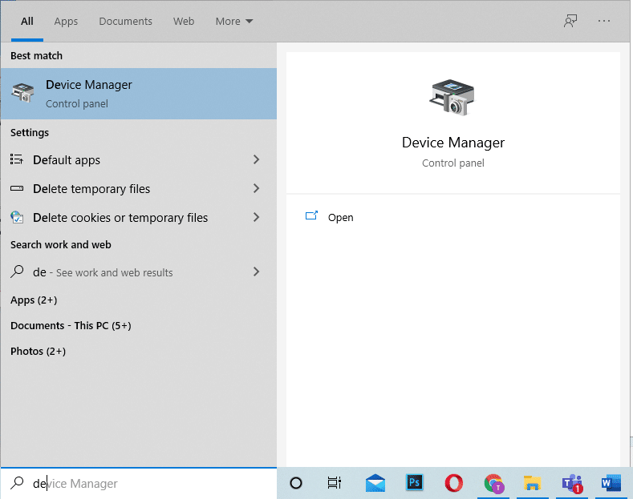
Task: Open Chrome browser from taskbar
Action: [x=493, y=483]
